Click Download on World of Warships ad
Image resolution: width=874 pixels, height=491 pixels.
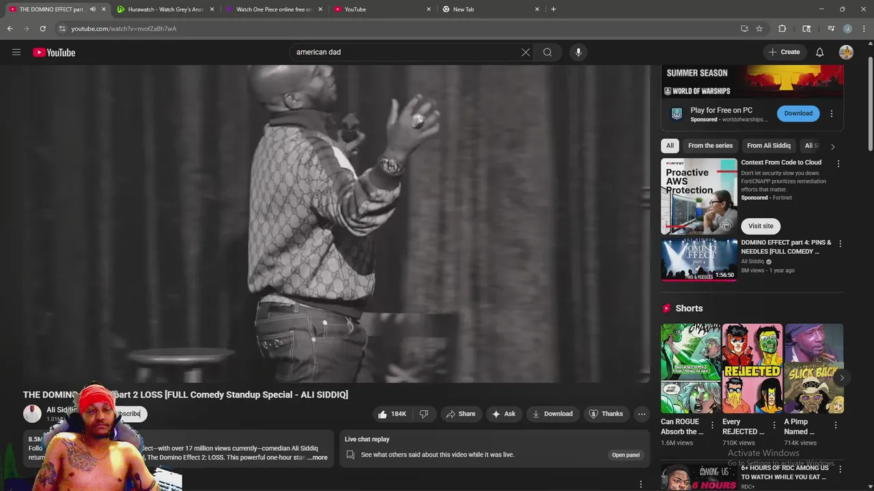[798, 114]
